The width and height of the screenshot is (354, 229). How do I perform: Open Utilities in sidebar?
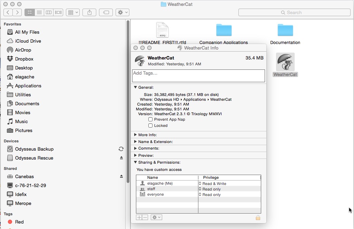[x=23, y=95]
